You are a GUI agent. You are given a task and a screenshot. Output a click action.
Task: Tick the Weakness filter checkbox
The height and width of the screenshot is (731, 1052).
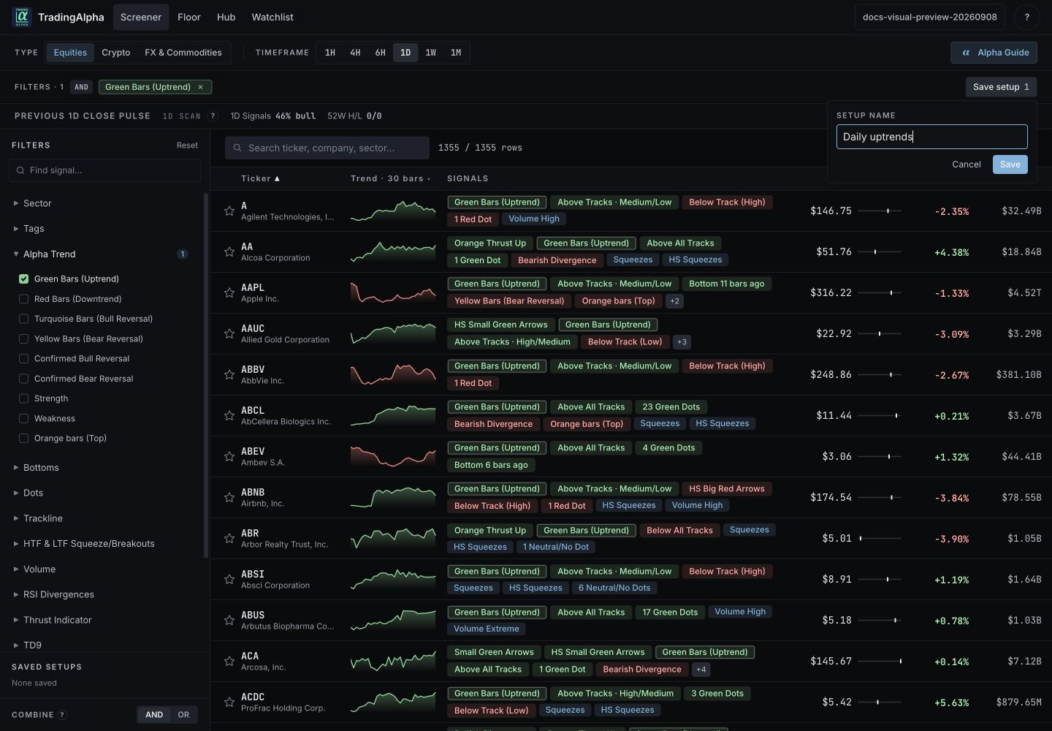pos(24,419)
